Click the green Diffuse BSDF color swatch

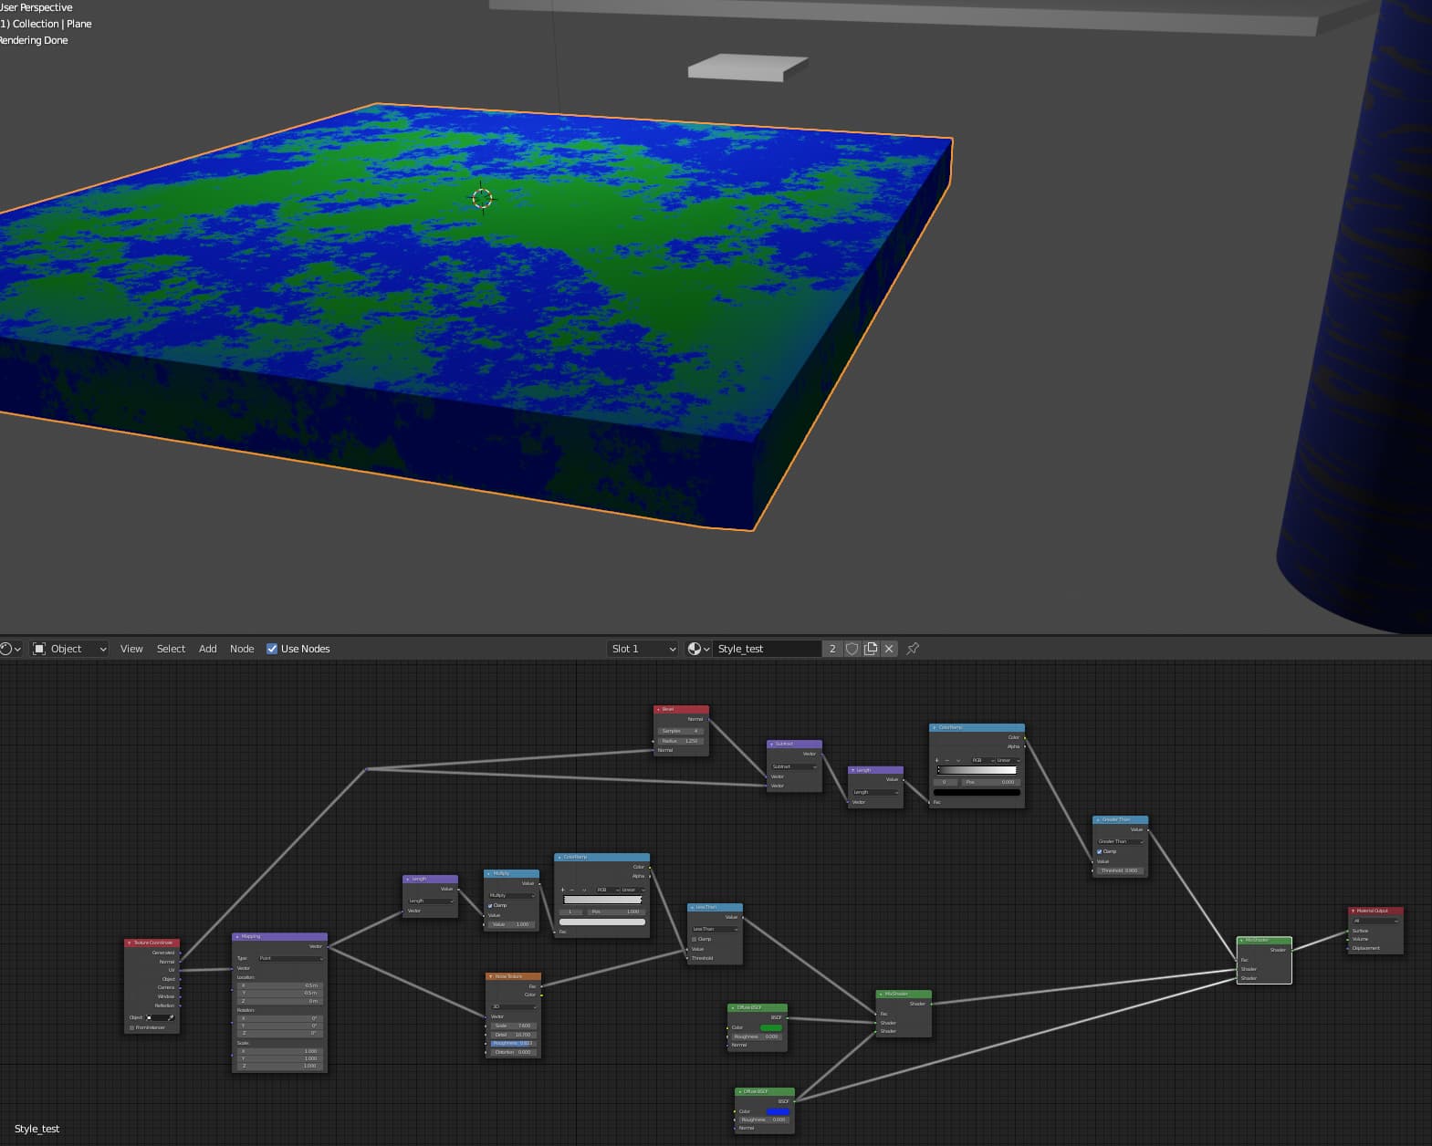point(771,1027)
